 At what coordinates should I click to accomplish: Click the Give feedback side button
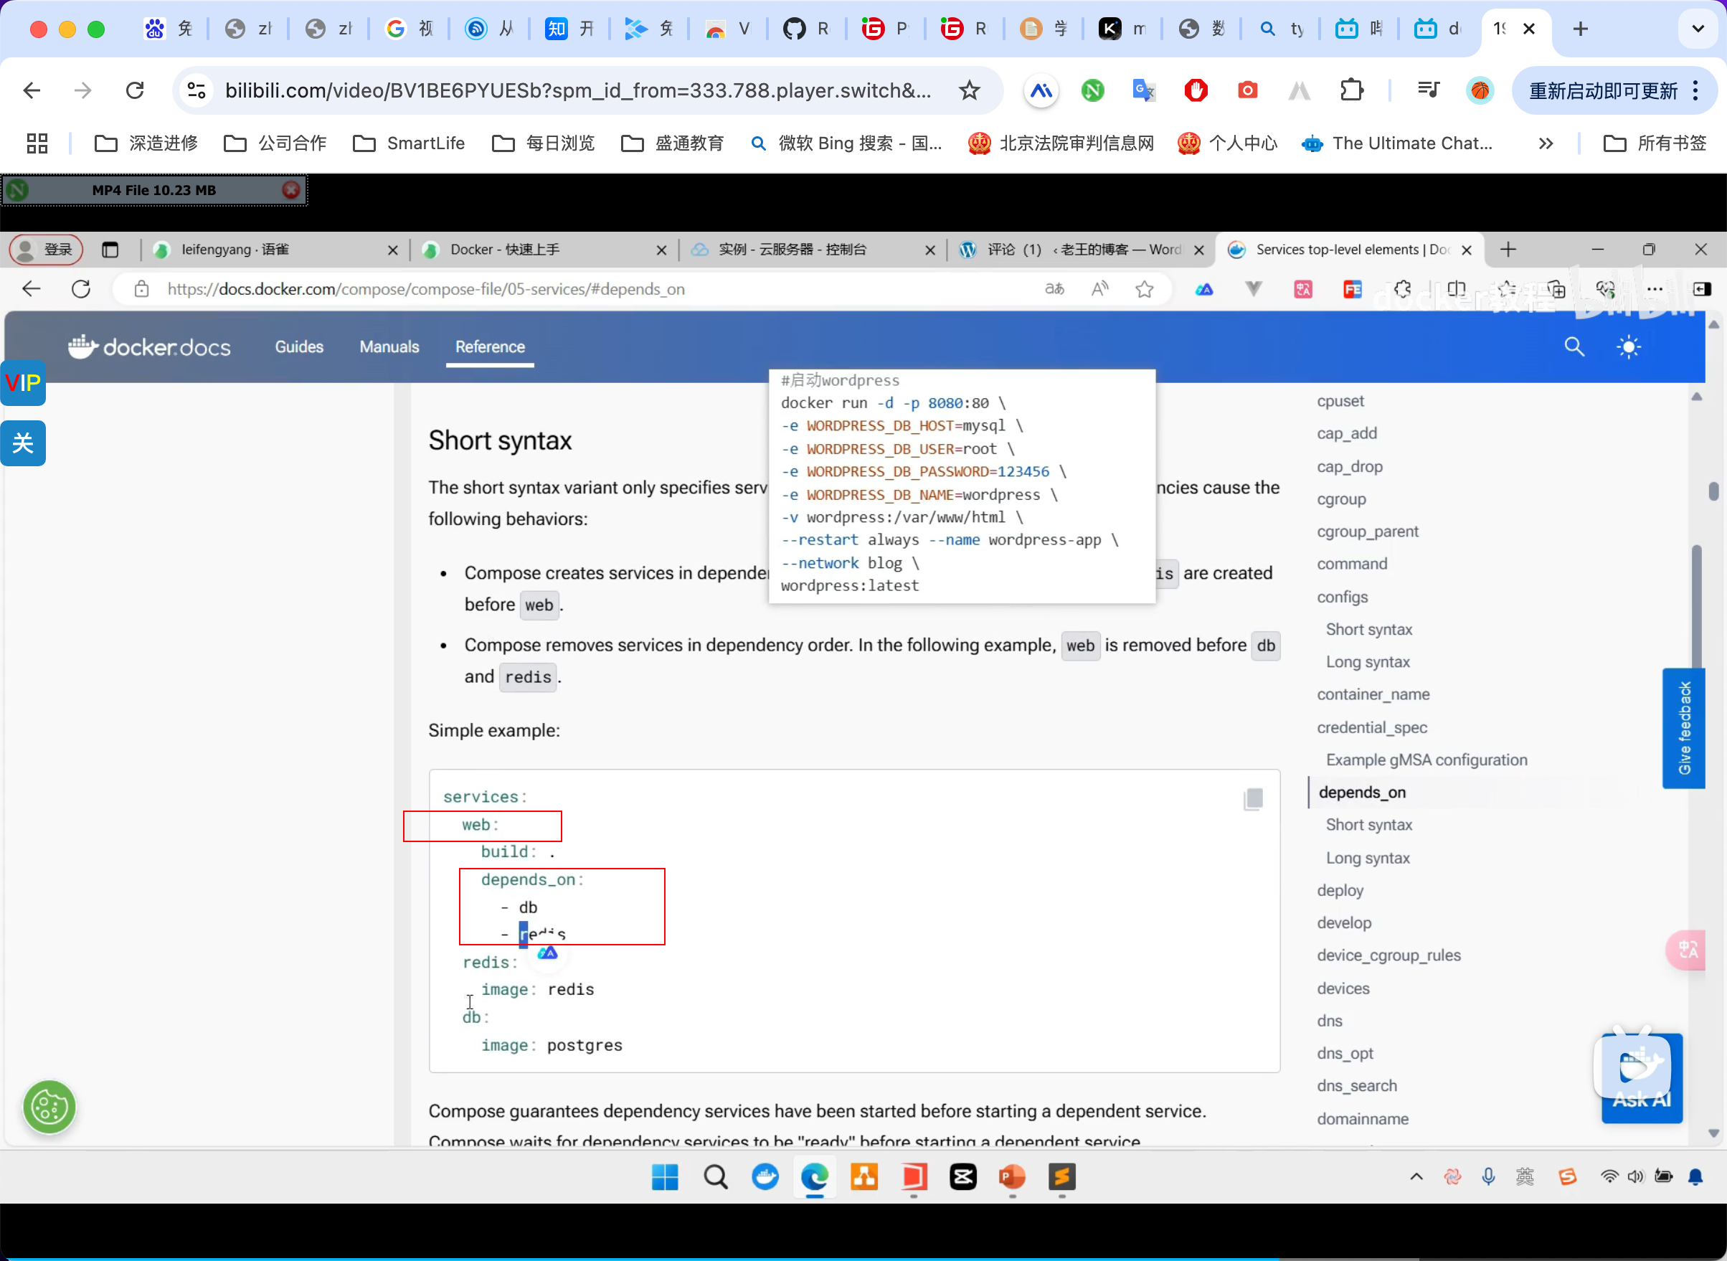(1683, 728)
